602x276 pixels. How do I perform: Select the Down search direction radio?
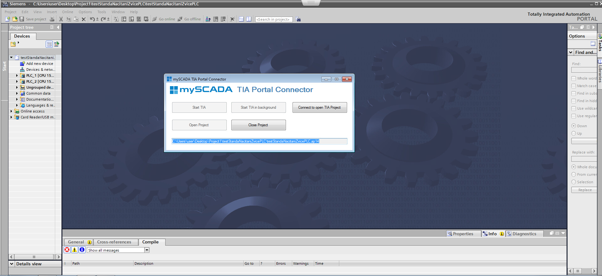point(573,126)
